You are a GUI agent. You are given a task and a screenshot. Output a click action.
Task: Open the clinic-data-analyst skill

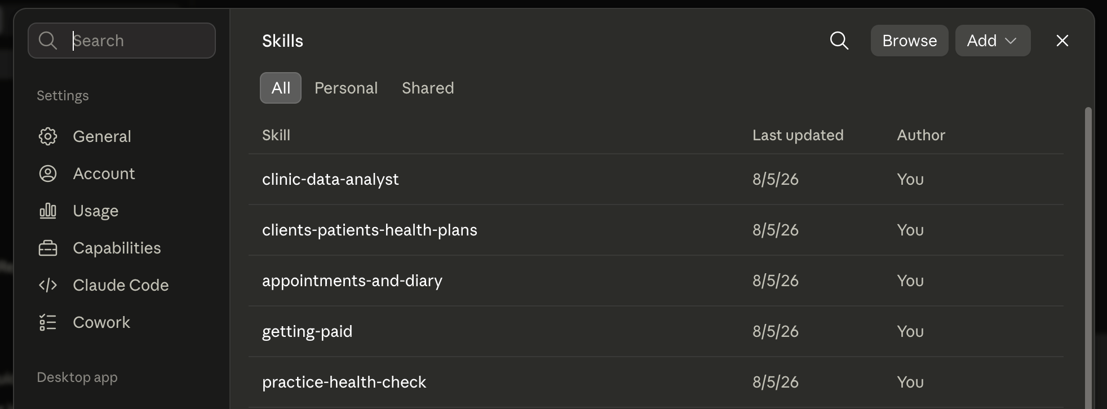(x=656, y=179)
